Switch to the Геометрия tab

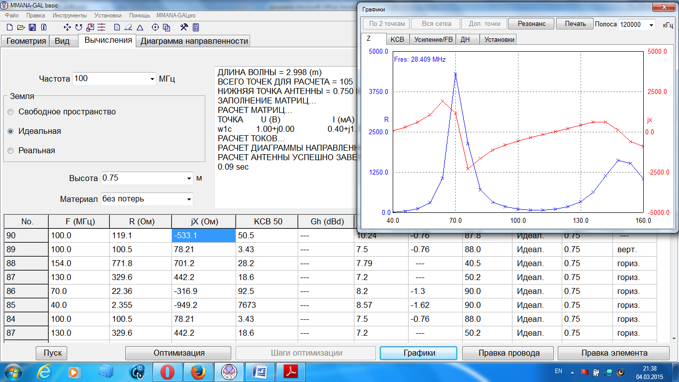[x=26, y=41]
